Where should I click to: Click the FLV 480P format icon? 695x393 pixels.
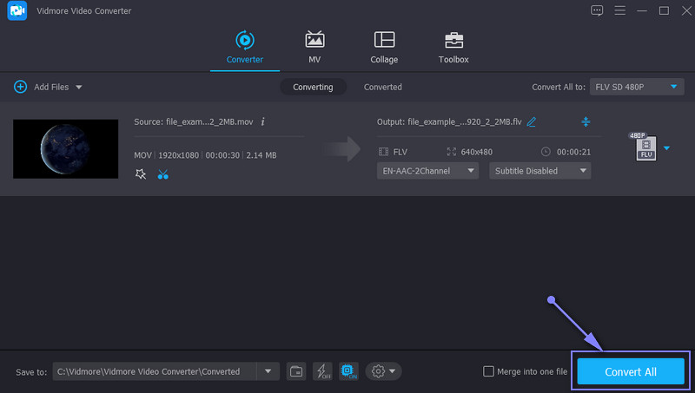645,149
